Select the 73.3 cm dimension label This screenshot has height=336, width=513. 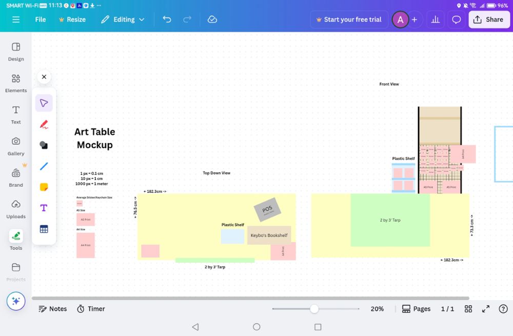(x=472, y=226)
